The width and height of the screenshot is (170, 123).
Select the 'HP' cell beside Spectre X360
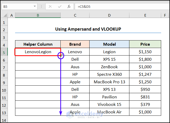click(75, 74)
